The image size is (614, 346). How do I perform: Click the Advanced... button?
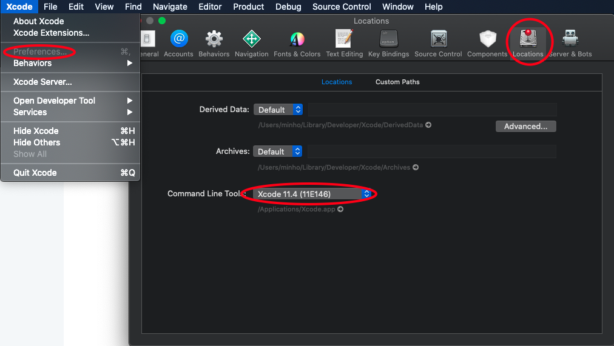coord(525,126)
